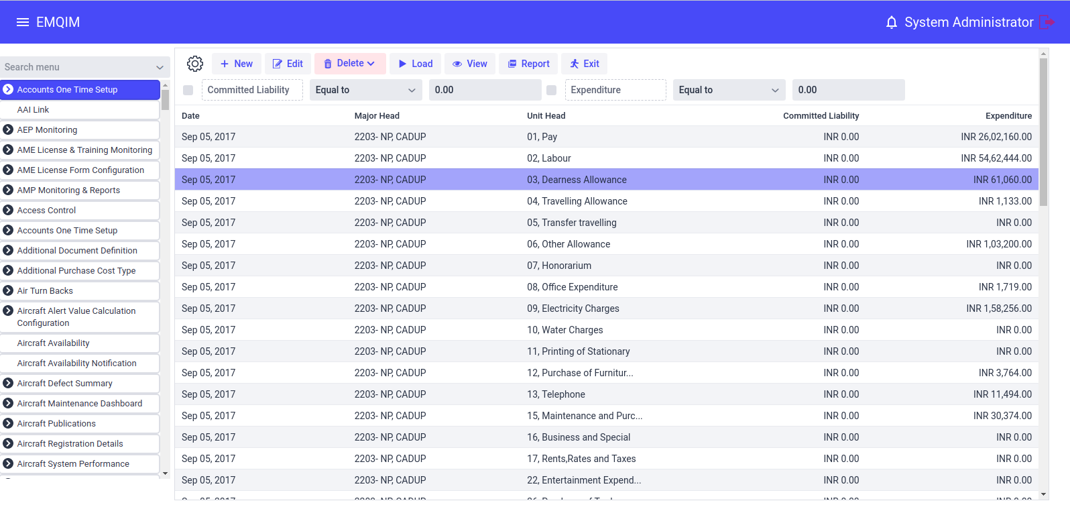This screenshot has width=1070, height=507.
Task: Open Aircraft Availability Notification item
Action: pos(80,363)
